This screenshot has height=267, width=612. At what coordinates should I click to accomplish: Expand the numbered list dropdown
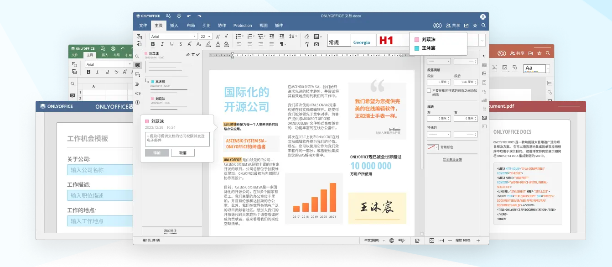pos(254,36)
